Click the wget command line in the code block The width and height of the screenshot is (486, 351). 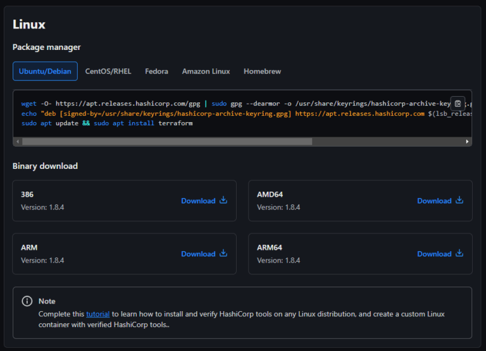point(246,104)
